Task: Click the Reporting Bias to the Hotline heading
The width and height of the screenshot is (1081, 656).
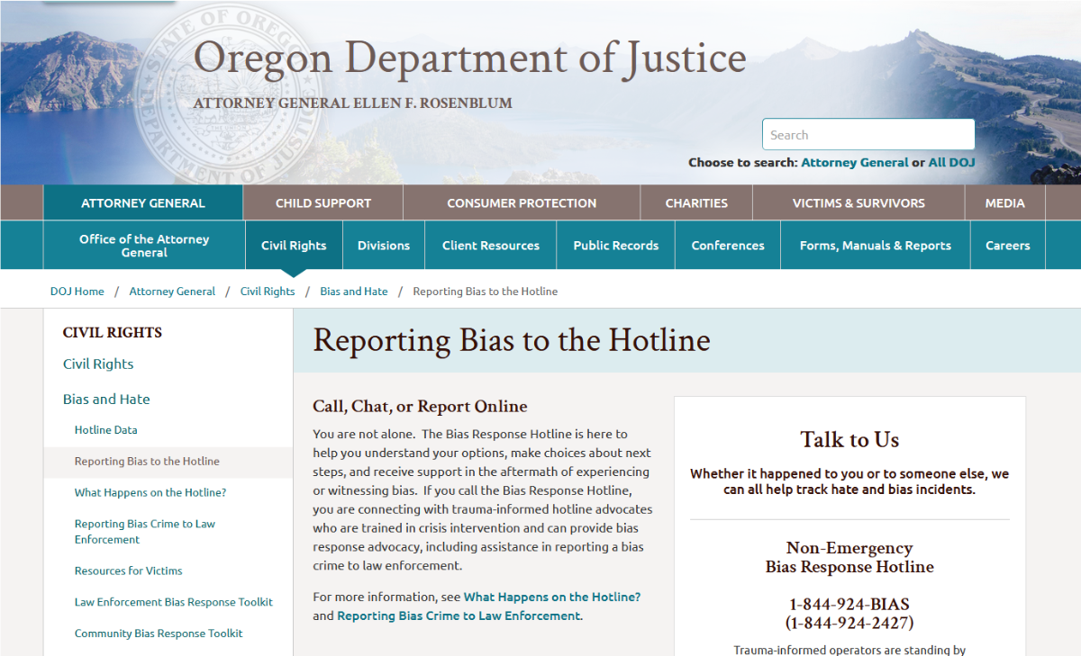Action: coord(512,340)
